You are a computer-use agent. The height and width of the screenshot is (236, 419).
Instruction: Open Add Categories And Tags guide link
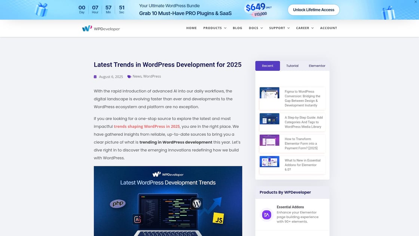point(303,122)
